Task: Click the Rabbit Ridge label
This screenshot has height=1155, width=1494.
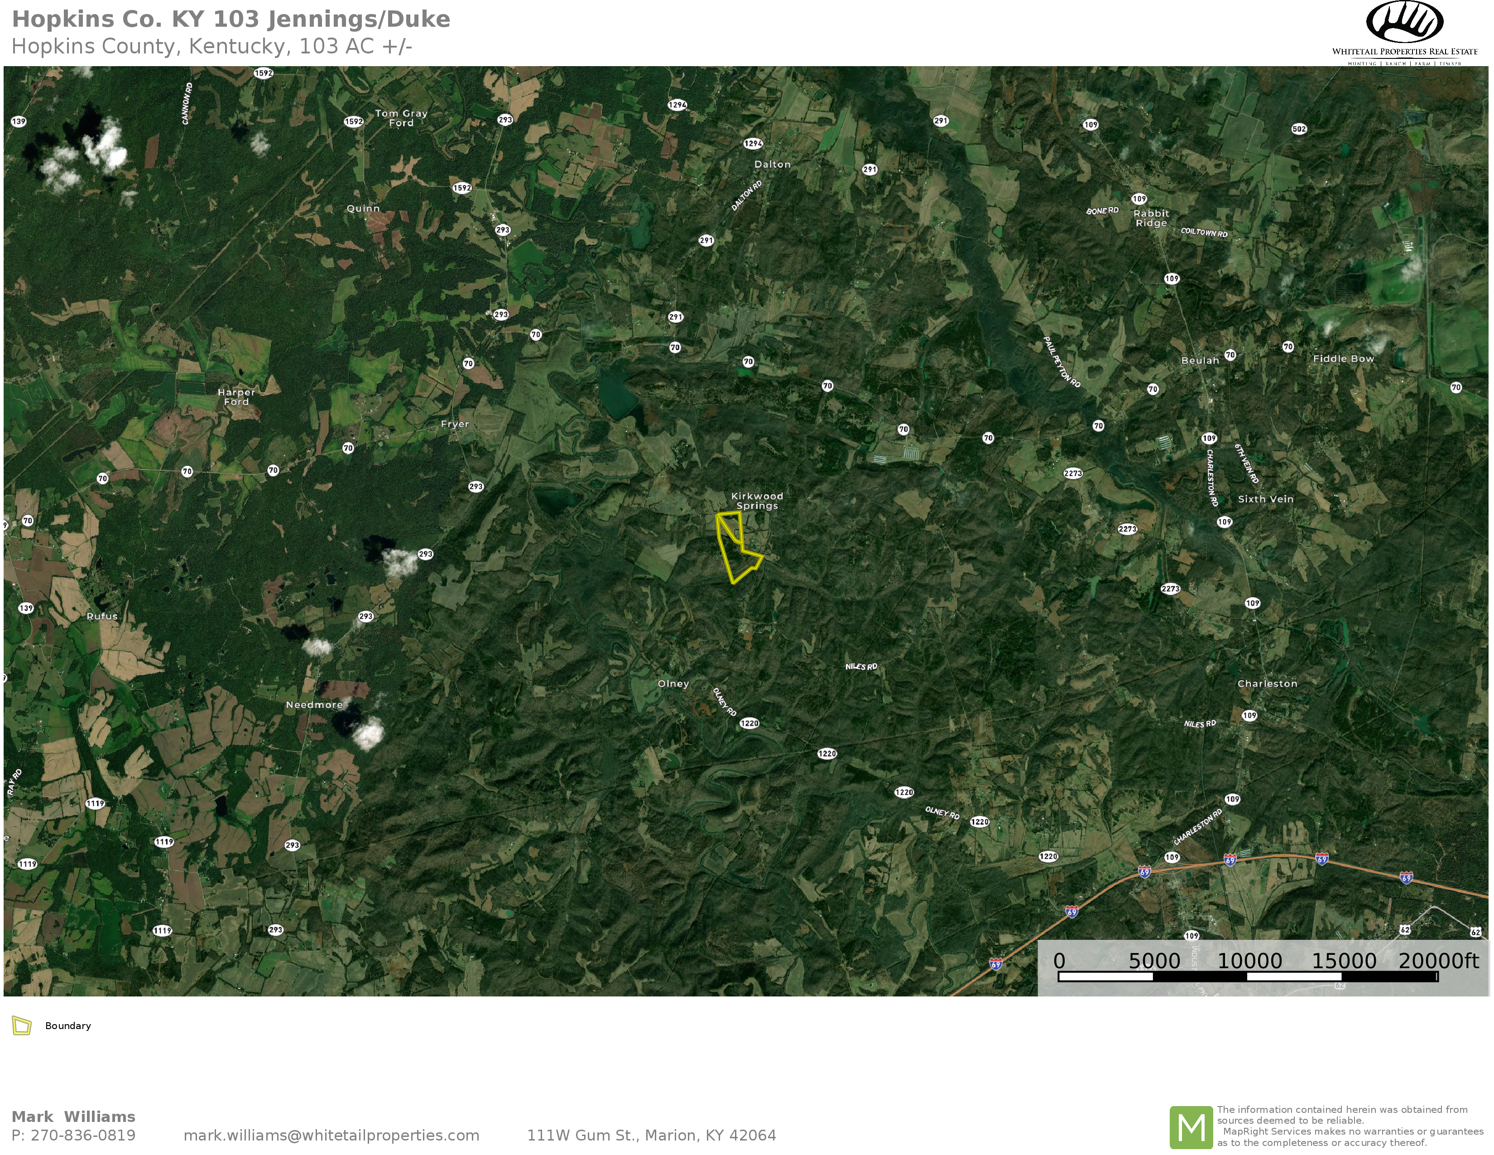Action: point(1151,218)
